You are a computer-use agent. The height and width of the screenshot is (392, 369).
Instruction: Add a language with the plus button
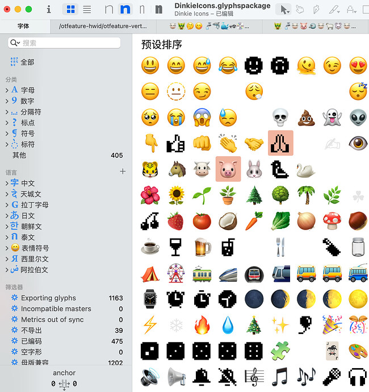(123, 171)
